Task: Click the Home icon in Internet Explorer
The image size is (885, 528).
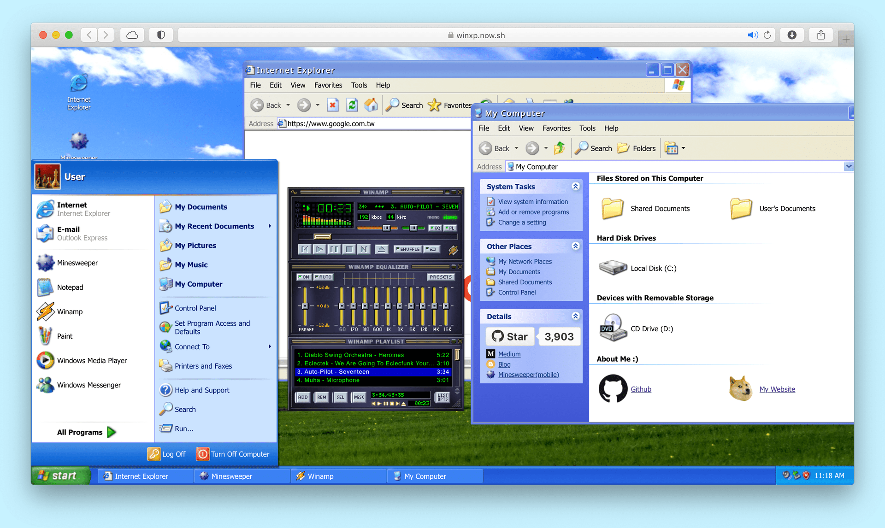Action: (x=371, y=105)
